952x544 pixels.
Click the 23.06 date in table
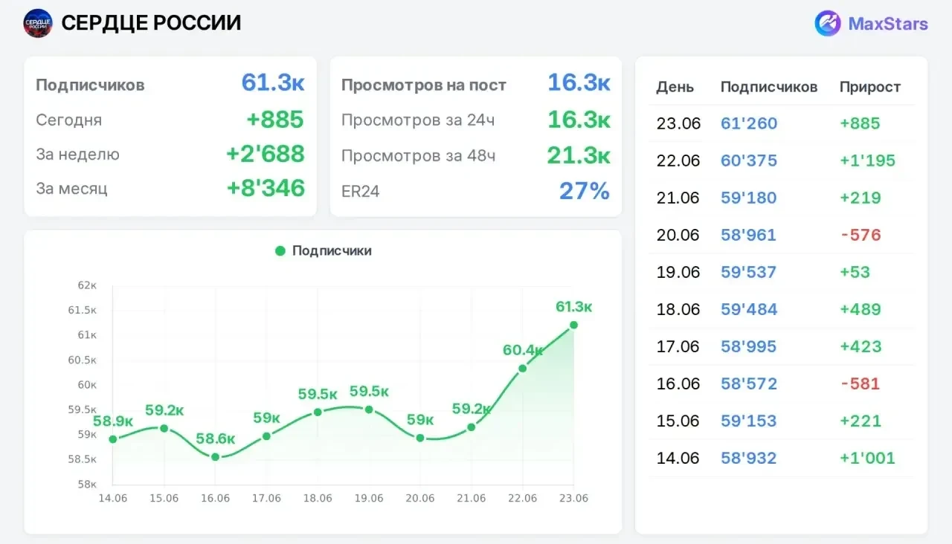coord(678,123)
